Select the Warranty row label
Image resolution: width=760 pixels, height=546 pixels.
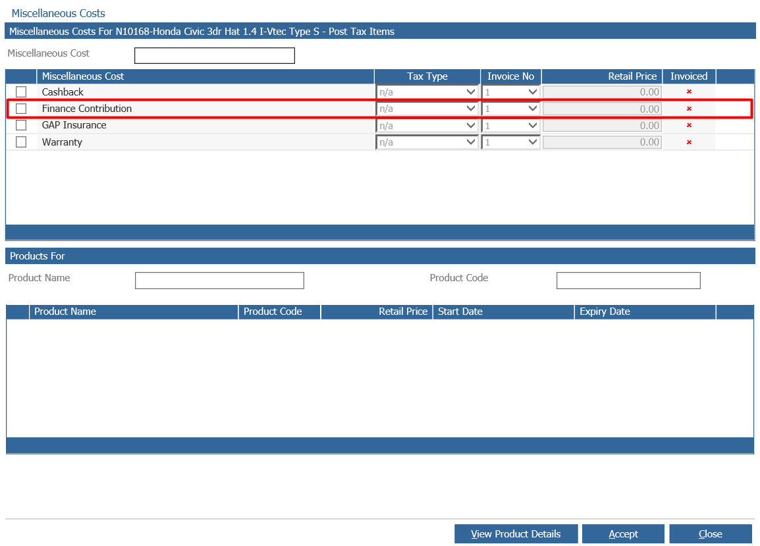62,142
